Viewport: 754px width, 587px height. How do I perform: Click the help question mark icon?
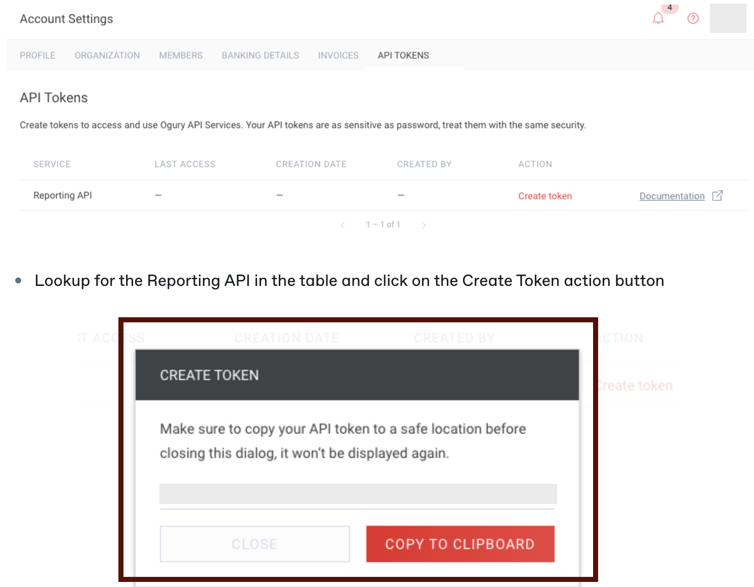coord(693,19)
